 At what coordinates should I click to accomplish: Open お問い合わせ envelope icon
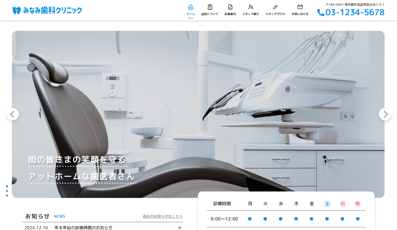pos(300,7)
